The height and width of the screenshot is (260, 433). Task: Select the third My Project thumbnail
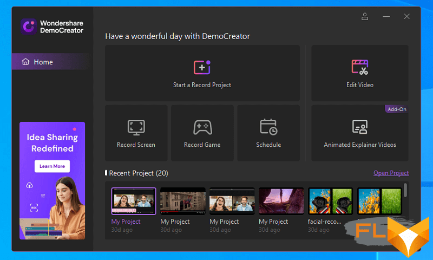coord(232,201)
